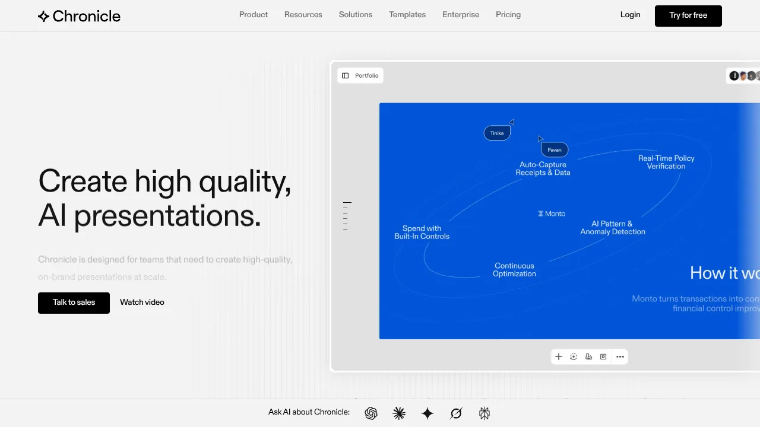
Task: Select the Gemini star icon
Action: pyautogui.click(x=427, y=413)
